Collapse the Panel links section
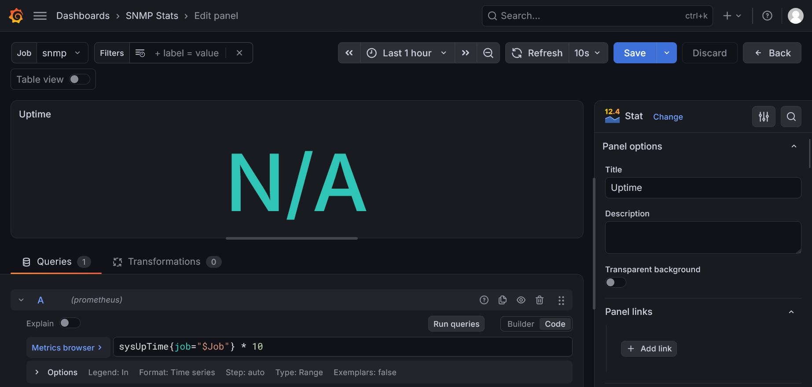 tap(791, 312)
